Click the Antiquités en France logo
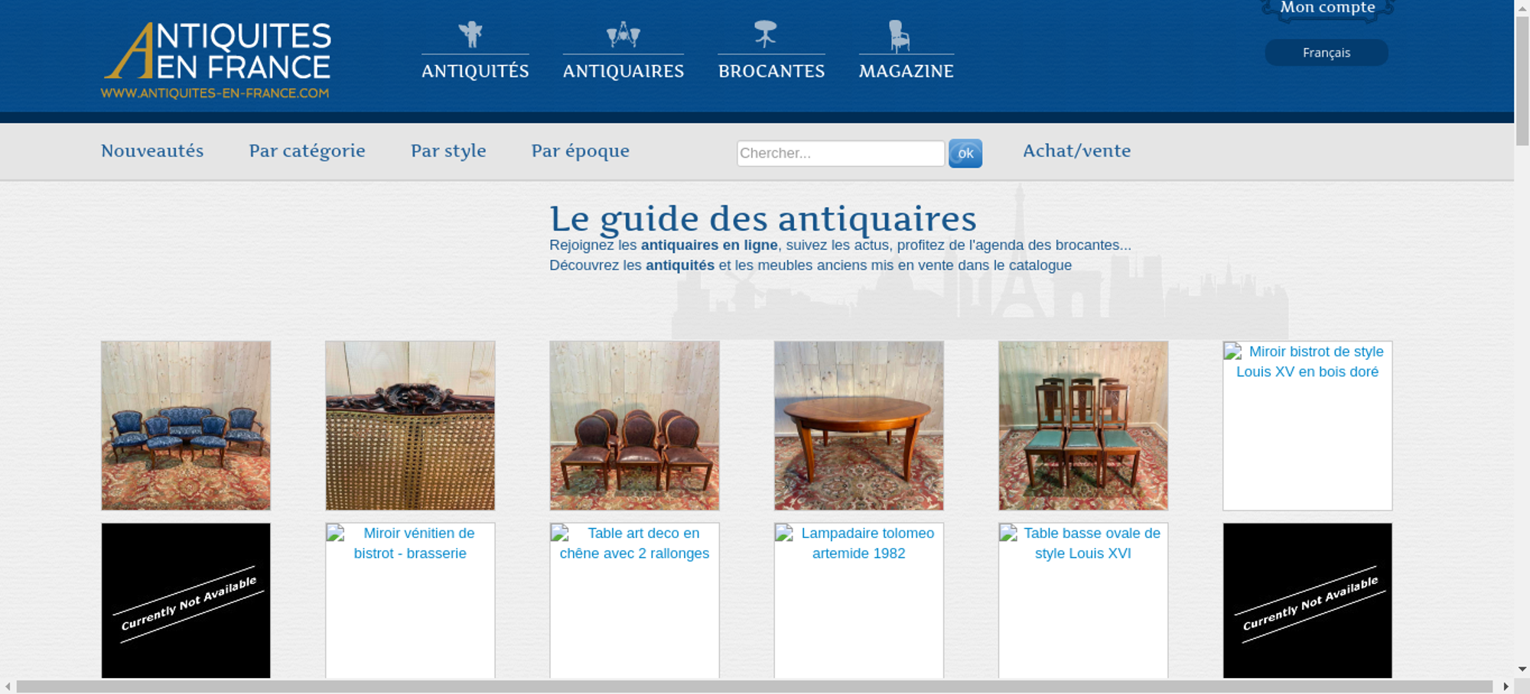Image resolution: width=1530 pixels, height=694 pixels. [x=216, y=60]
